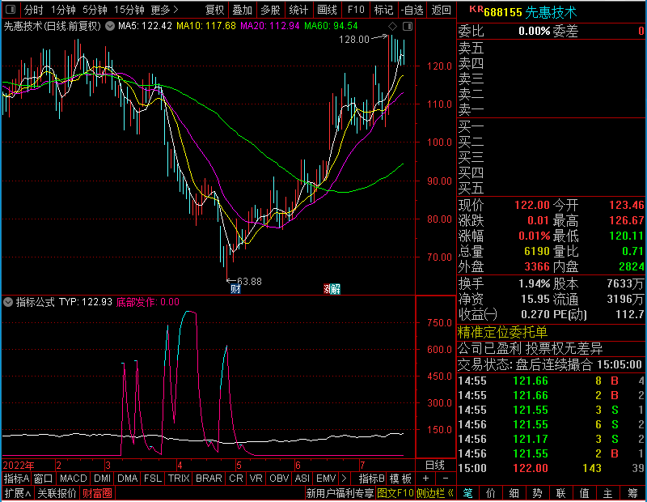Open 关联报价 related quotes
Screen dimensions: 647x502
(57, 493)
